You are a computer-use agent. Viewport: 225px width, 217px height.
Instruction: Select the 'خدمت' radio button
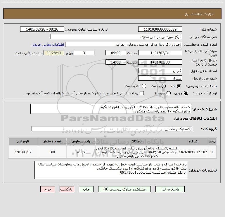(x=164, y=86)
